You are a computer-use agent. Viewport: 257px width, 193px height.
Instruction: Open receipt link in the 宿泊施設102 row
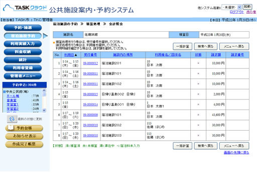tap(90, 84)
